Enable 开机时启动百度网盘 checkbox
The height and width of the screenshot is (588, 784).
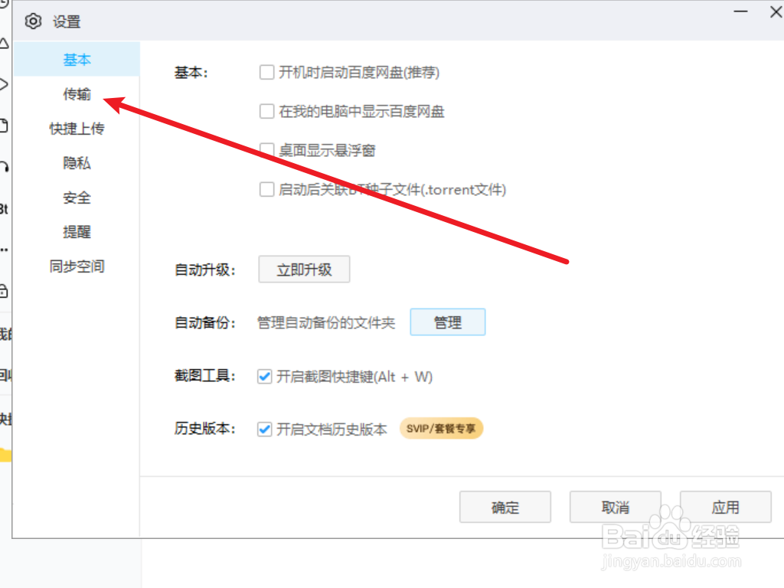pyautogui.click(x=266, y=72)
